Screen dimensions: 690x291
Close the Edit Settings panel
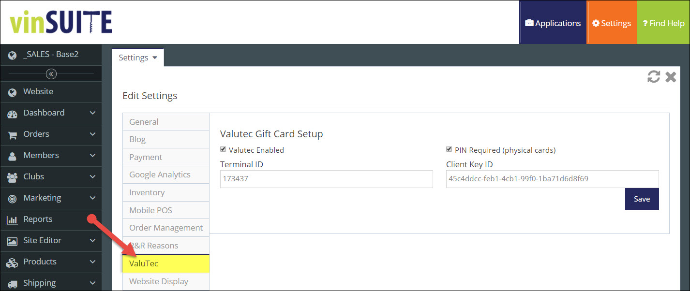[671, 77]
